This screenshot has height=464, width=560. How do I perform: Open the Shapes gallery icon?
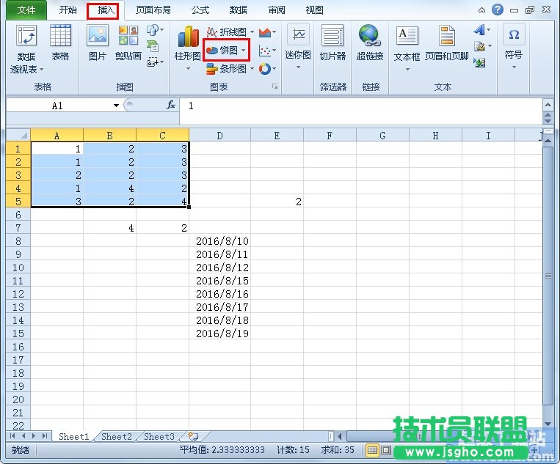click(155, 30)
